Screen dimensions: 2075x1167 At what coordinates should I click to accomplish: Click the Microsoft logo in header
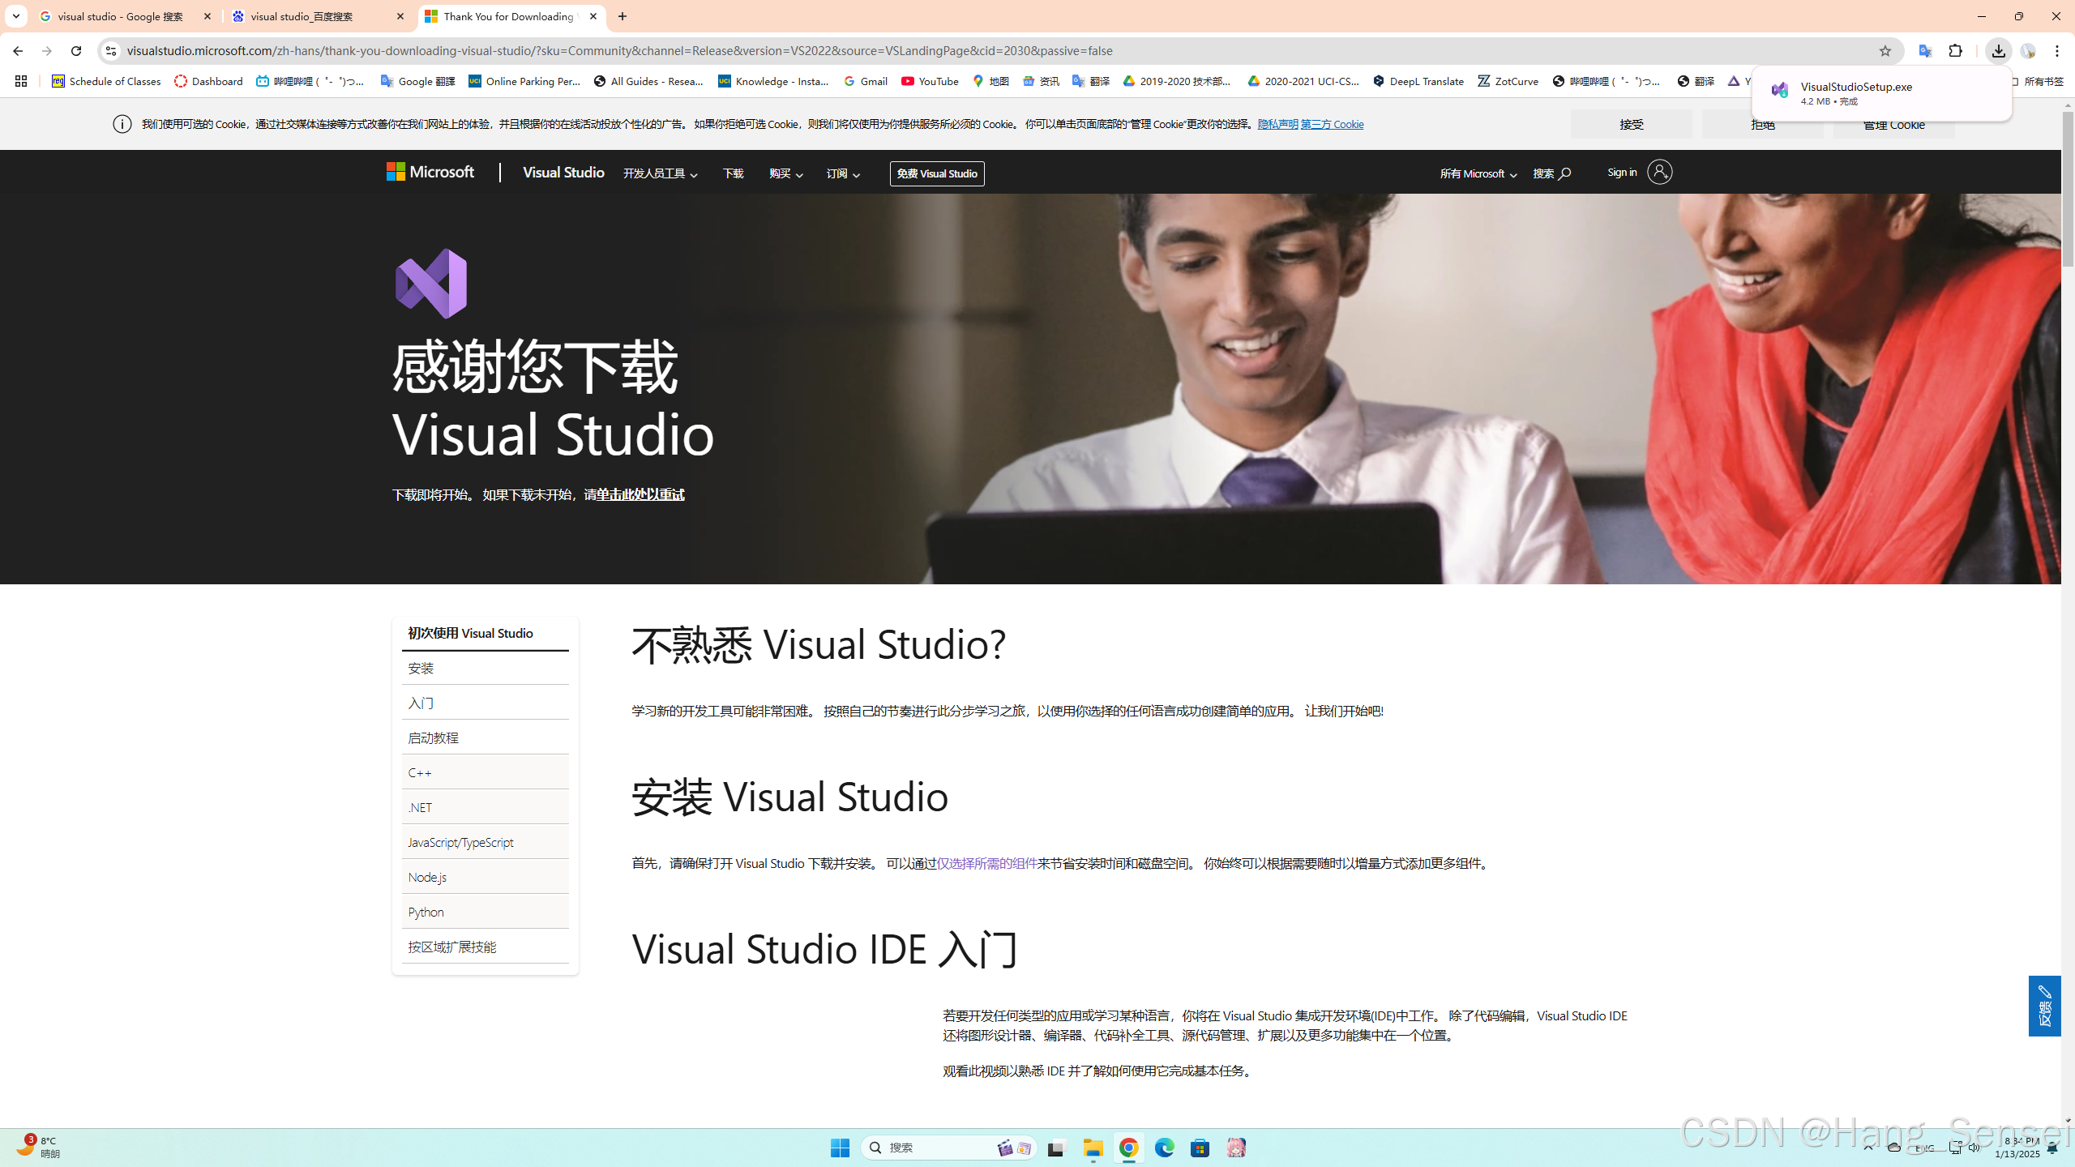click(430, 172)
